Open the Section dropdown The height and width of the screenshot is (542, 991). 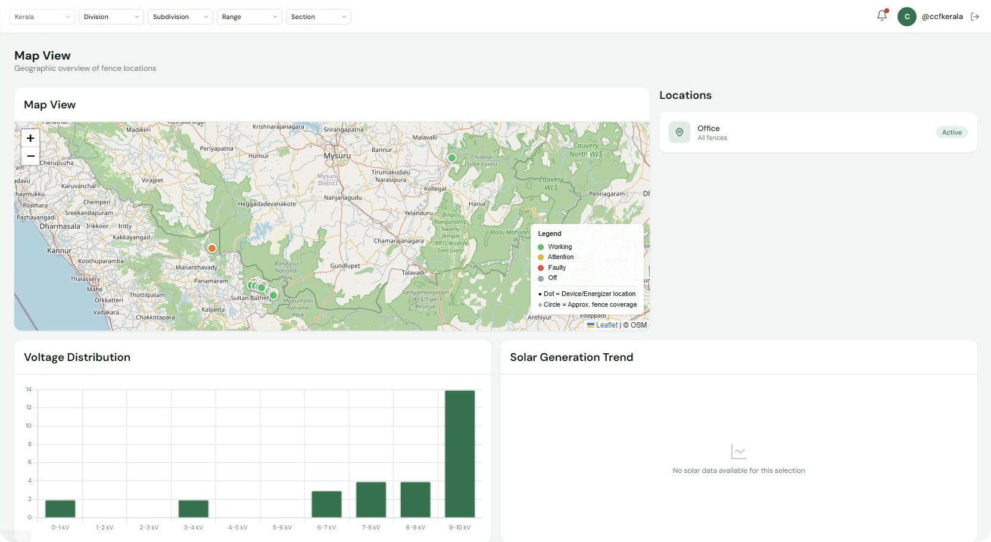click(x=319, y=17)
